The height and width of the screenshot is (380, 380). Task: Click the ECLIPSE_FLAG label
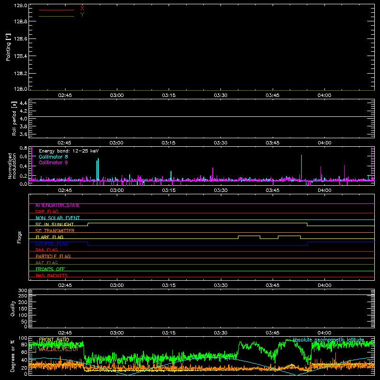click(52, 244)
